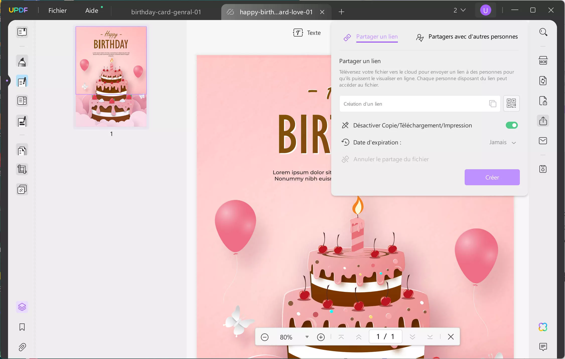Select the happy-birth...ard-love-01 tab

276,12
